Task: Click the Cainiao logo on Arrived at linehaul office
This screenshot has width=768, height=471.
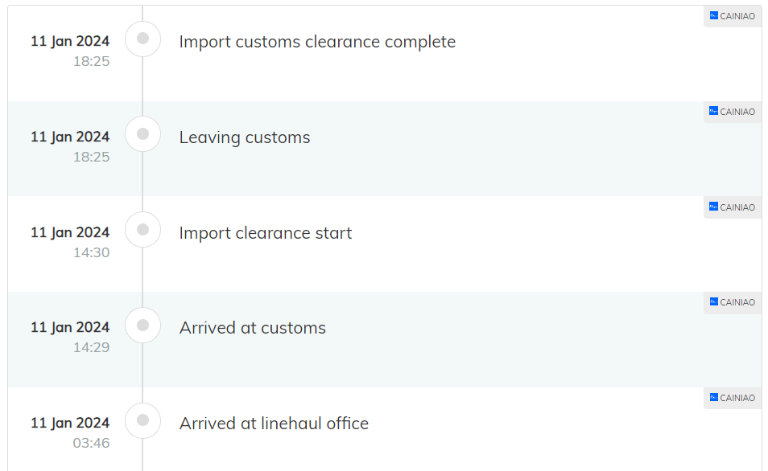Action: tap(713, 397)
